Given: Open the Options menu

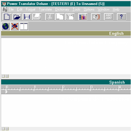Looking at the screenshot, I should click(89, 9).
